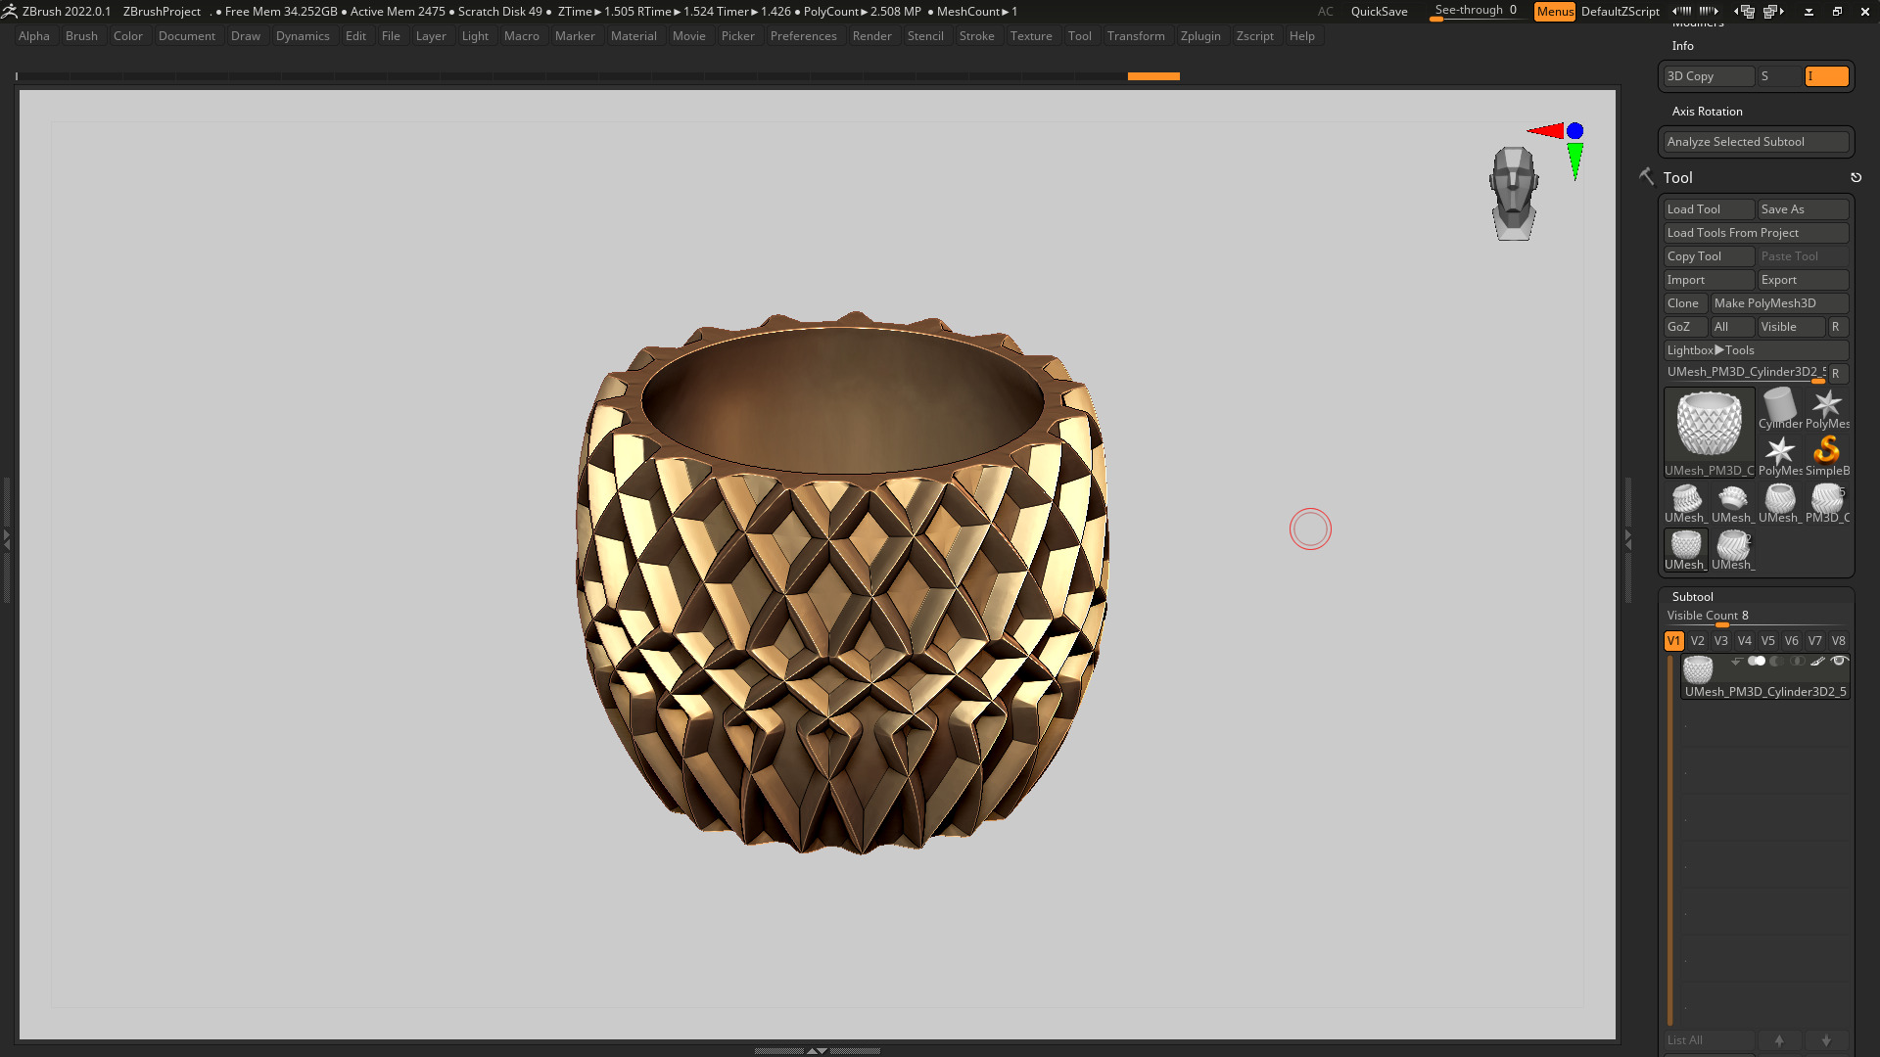The height and width of the screenshot is (1057, 1880).
Task: Click the camera head view indicator
Action: 1514,194
